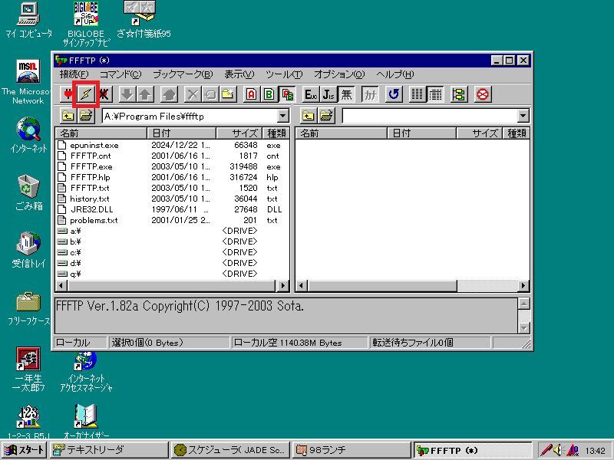Open the change-folder icon in local pane
Image resolution: width=614 pixels, height=460 pixels.
tap(87, 116)
